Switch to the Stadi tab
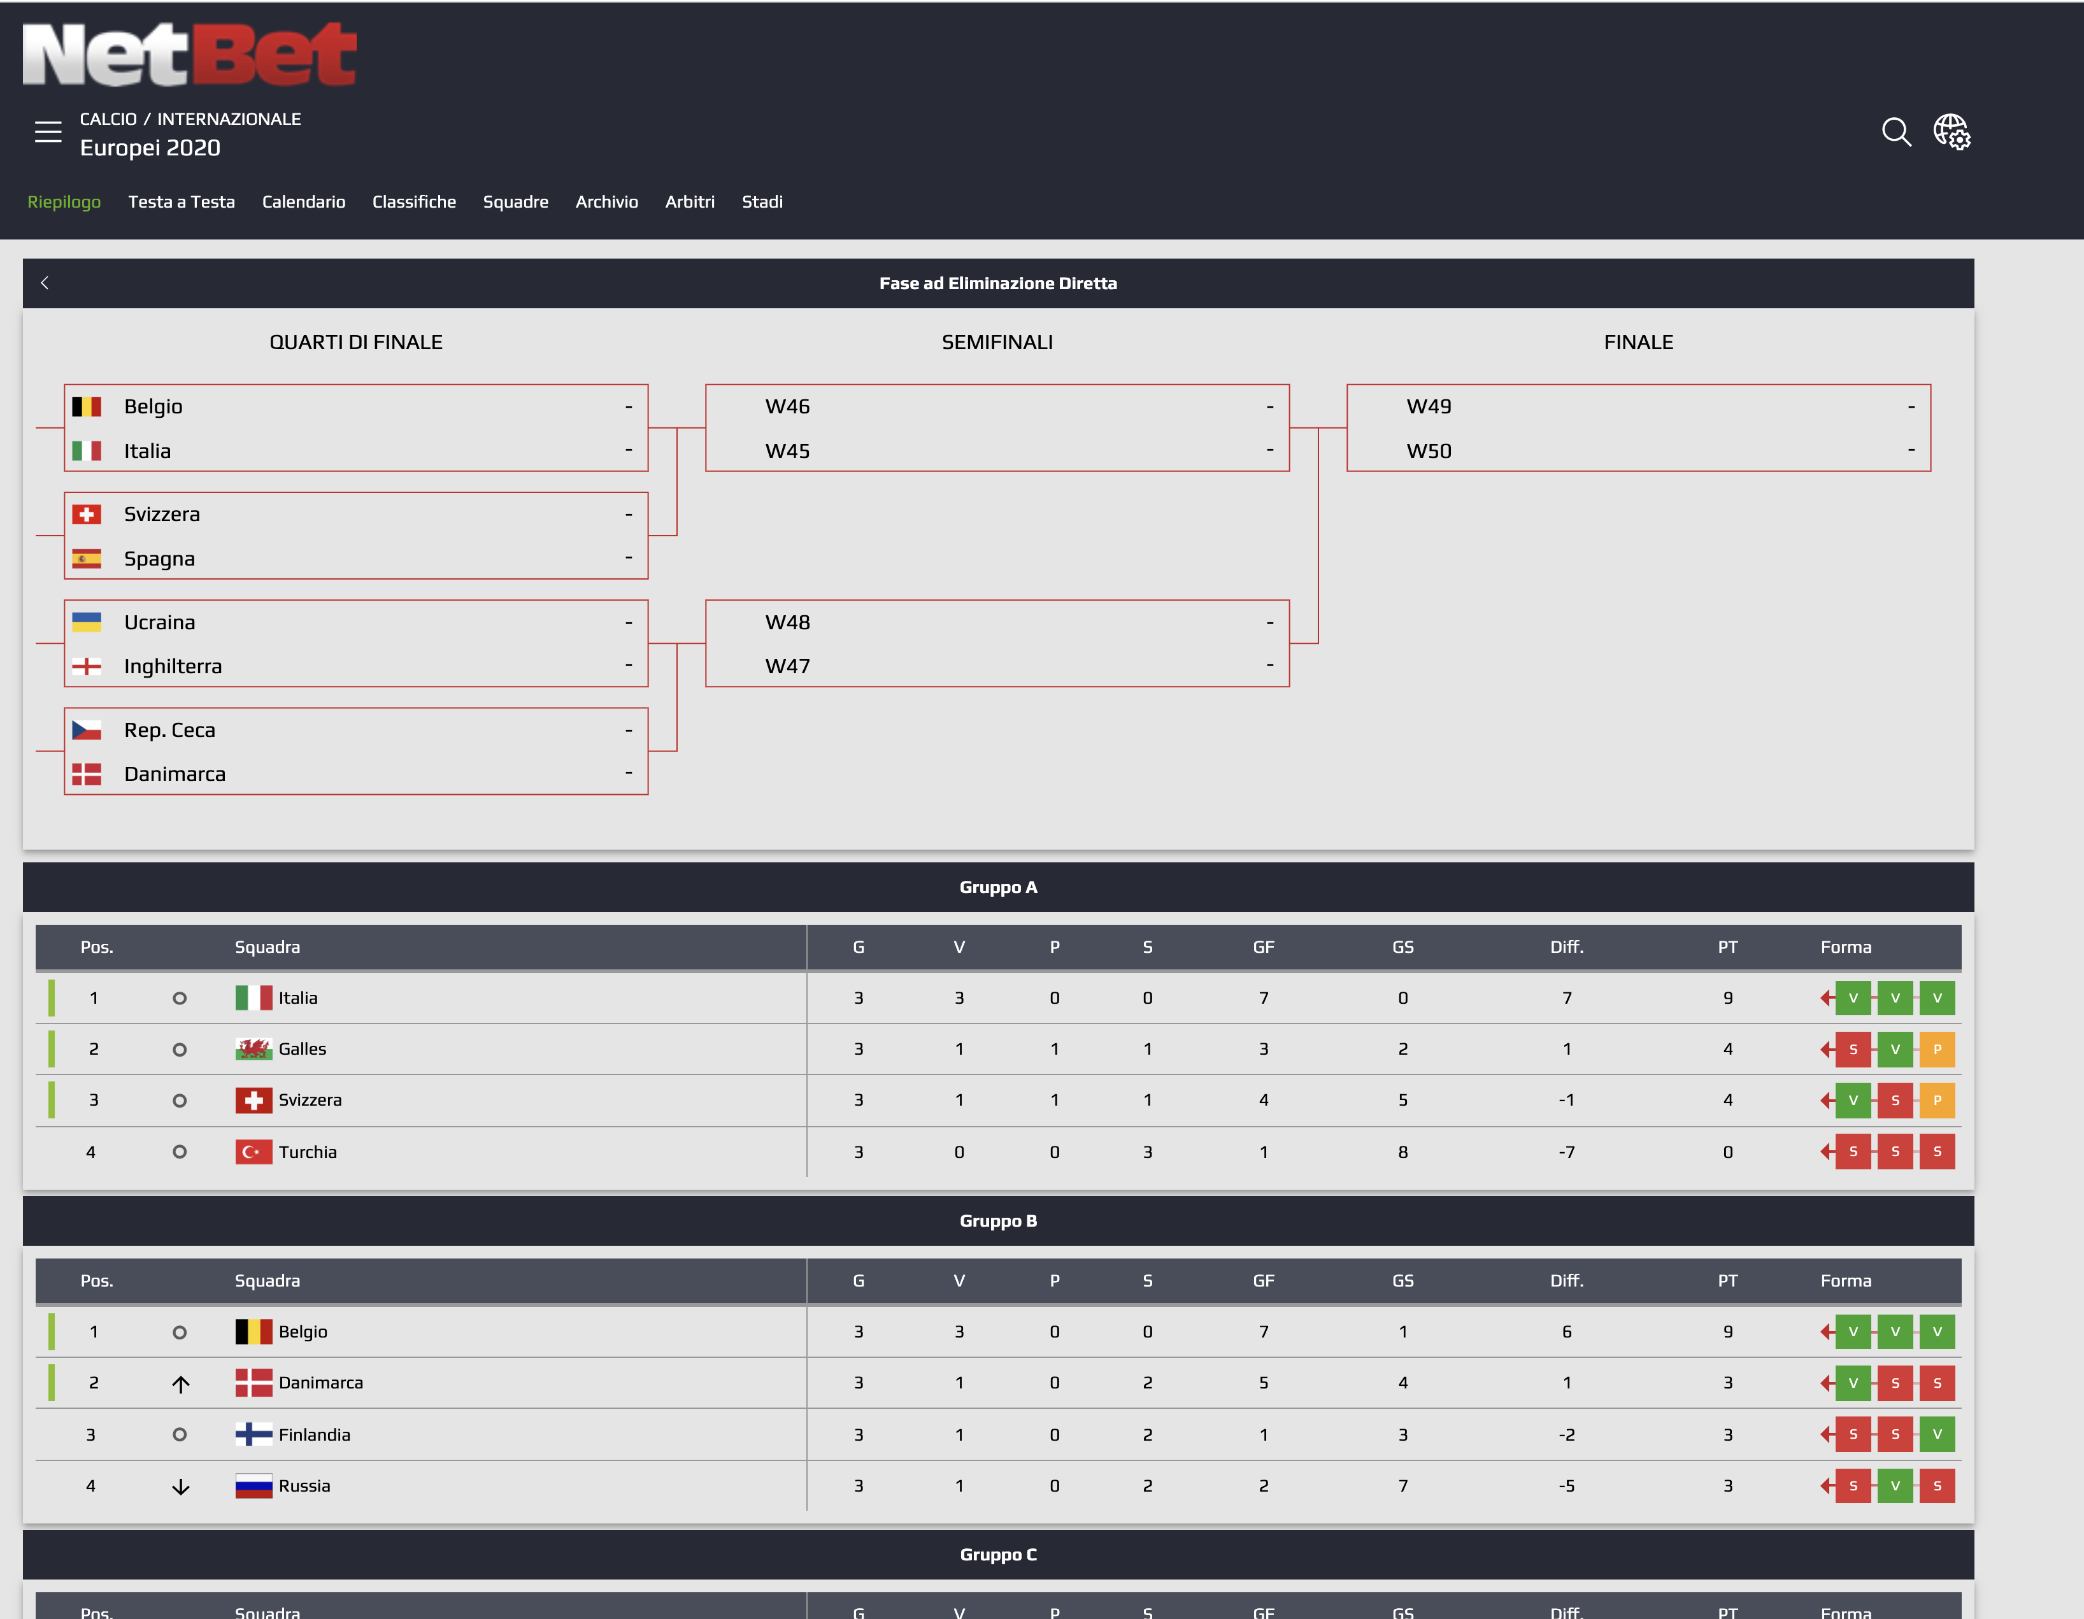2084x1619 pixels. [x=762, y=201]
